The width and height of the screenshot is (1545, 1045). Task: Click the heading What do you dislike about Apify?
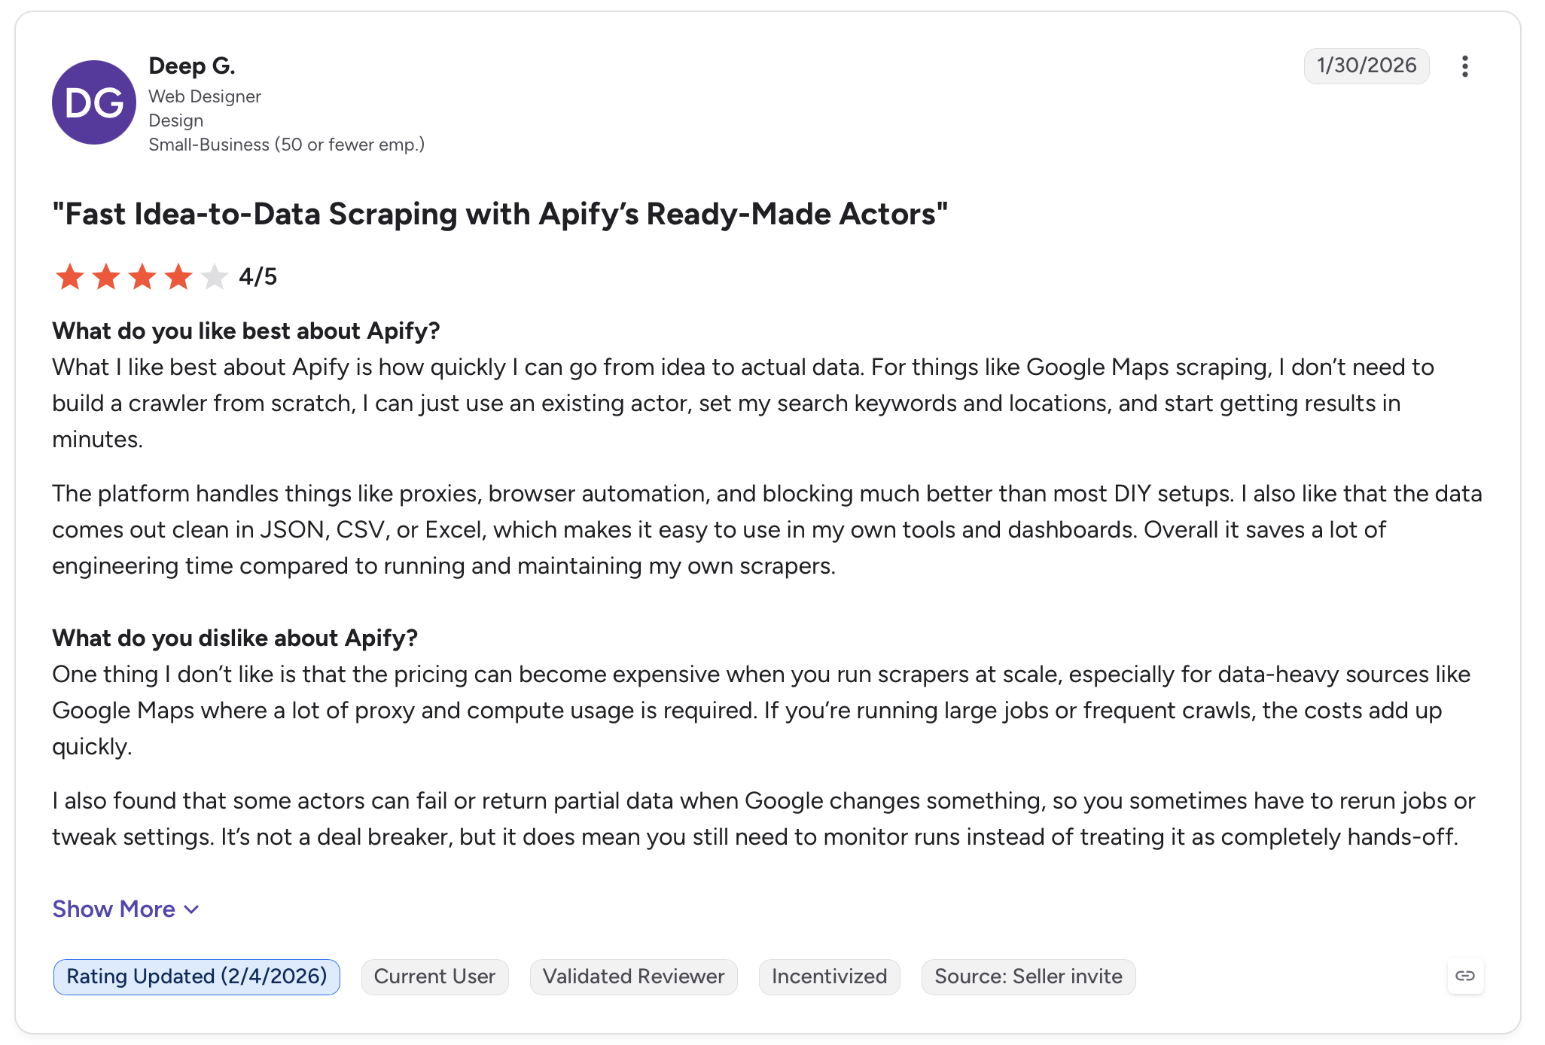tap(235, 638)
